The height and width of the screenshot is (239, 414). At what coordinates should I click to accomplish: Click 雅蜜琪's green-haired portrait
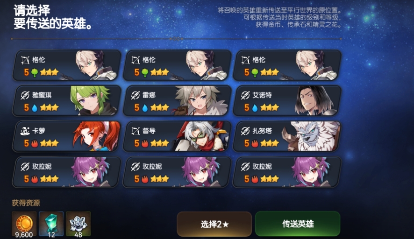click(93, 100)
